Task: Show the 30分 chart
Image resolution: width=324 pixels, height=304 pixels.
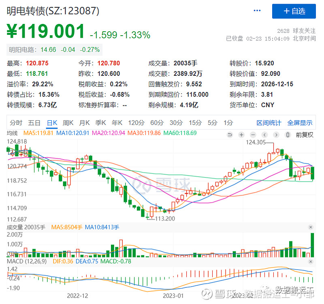Action: [176, 123]
